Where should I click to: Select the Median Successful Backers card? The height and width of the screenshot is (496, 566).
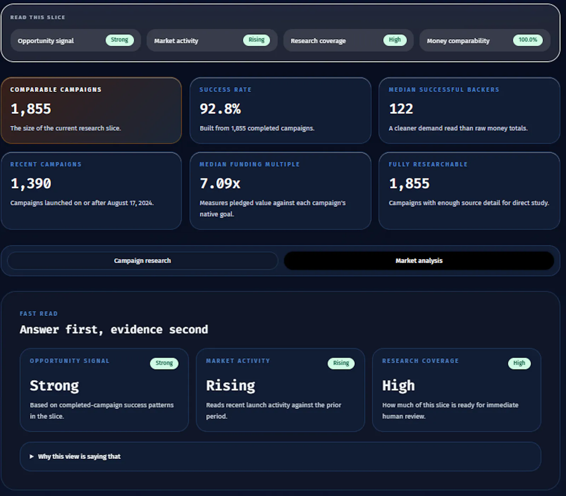(x=469, y=111)
